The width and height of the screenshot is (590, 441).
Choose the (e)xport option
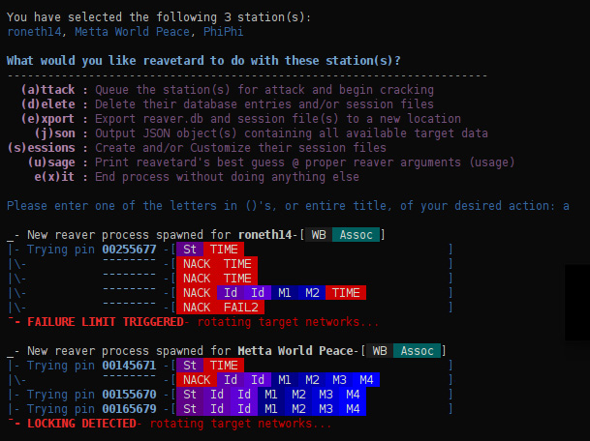click(x=47, y=119)
